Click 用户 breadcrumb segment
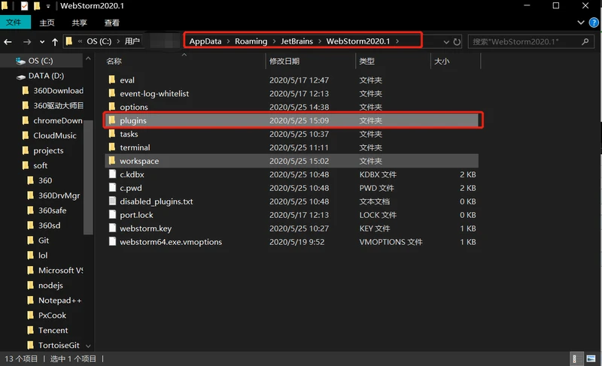602x366 pixels. click(132, 41)
